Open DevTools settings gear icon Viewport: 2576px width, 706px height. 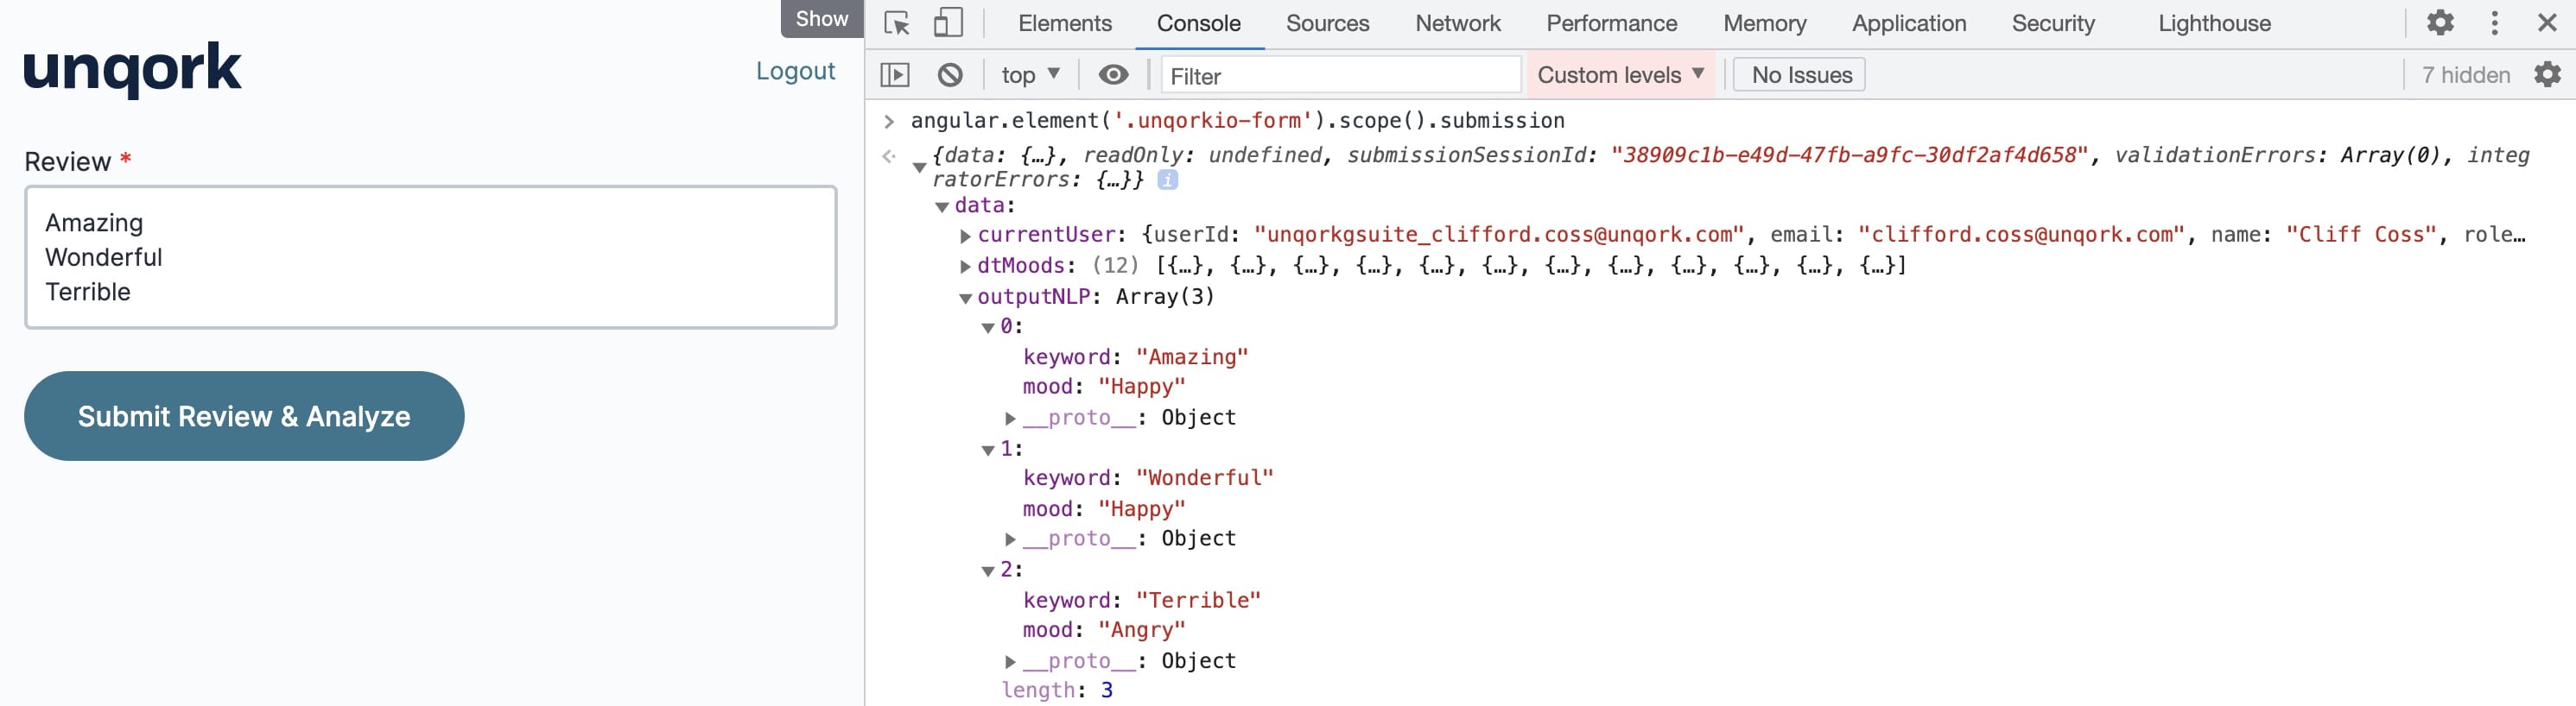point(2440,22)
